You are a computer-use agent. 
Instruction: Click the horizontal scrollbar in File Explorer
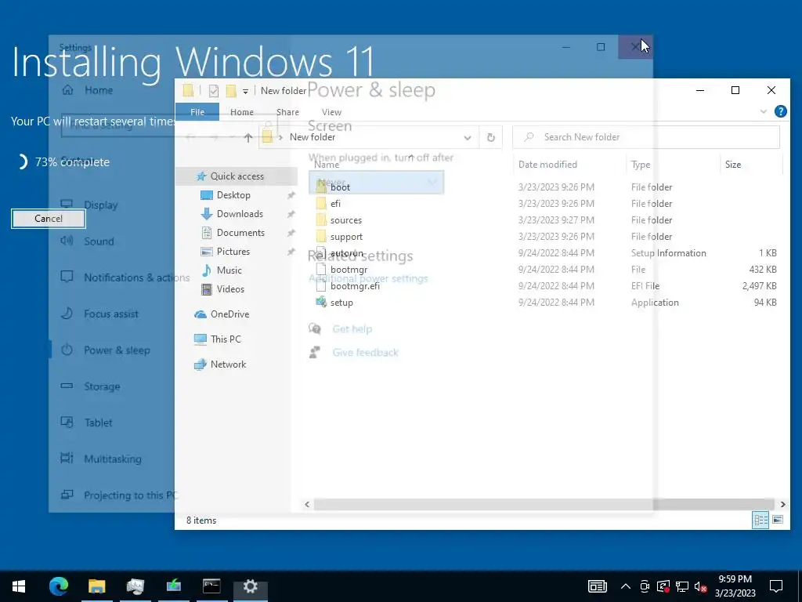[x=544, y=504]
